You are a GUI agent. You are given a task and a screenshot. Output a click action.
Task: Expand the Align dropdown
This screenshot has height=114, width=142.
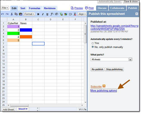[82, 14]
